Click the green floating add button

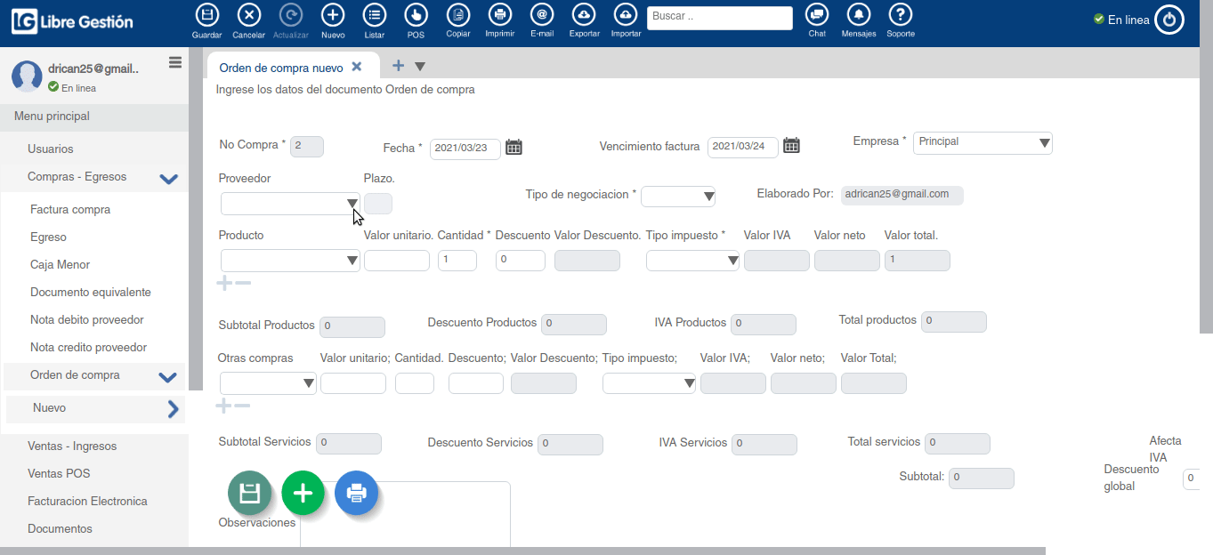click(x=303, y=493)
